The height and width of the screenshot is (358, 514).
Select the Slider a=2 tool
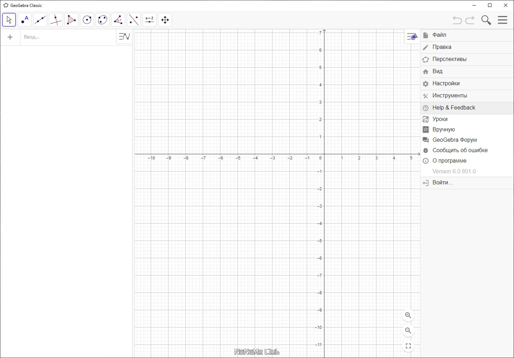tap(149, 20)
